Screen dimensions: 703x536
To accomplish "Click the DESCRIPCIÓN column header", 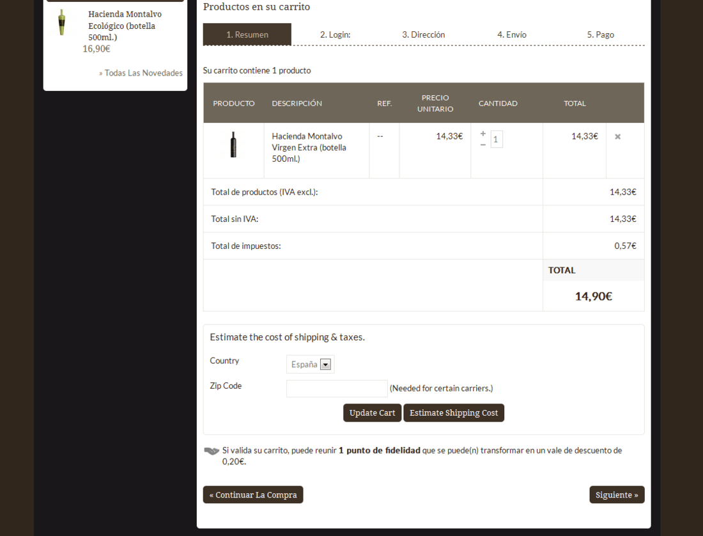I will coord(297,103).
